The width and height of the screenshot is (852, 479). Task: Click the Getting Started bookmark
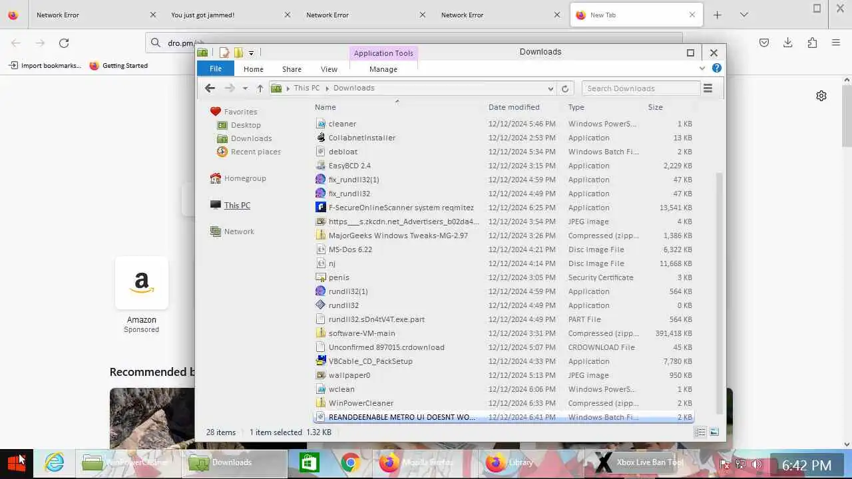click(118, 65)
